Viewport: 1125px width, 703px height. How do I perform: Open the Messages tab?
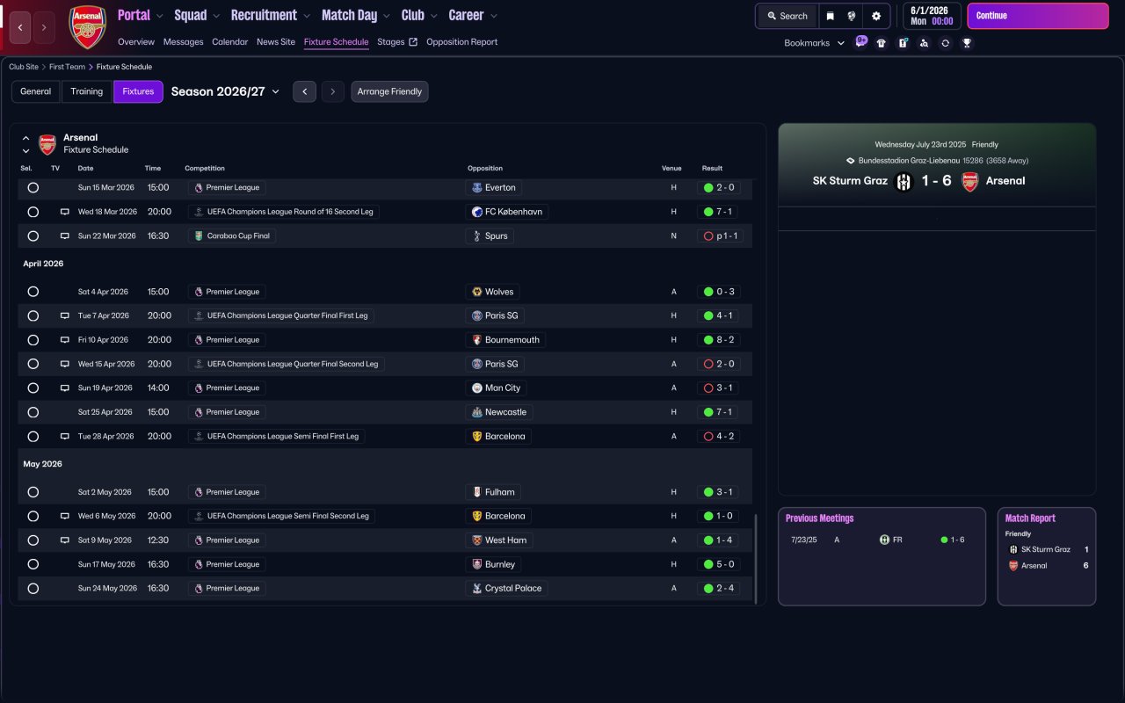click(183, 42)
